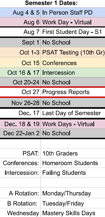Click the 'Nov 26-28' date cell

click(20, 103)
